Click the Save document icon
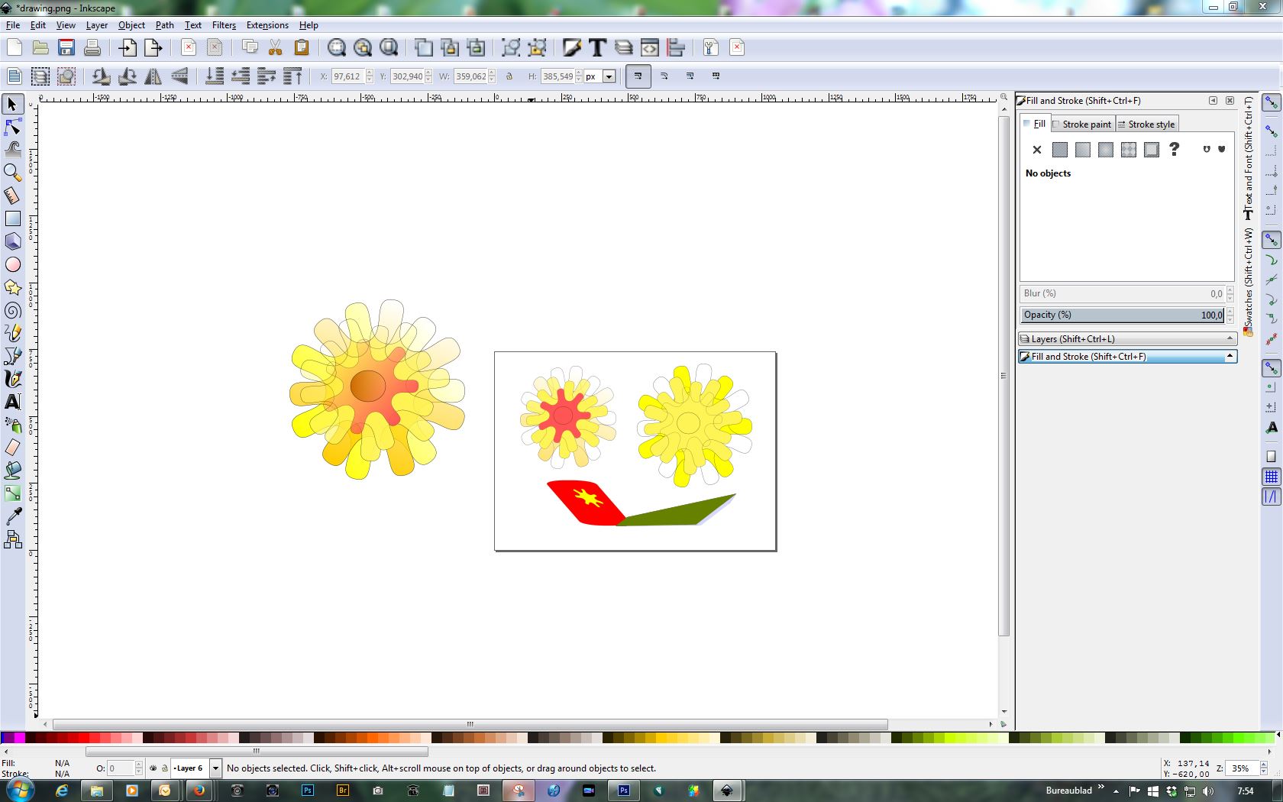The width and height of the screenshot is (1283, 802). click(66, 47)
